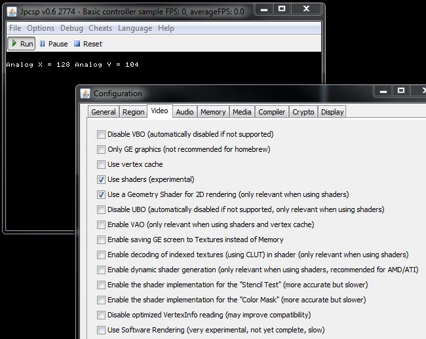Open the Cheats menu

click(100, 28)
